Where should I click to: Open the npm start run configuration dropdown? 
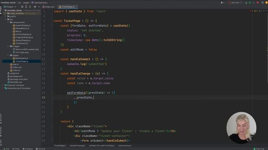(x=235, y=2)
